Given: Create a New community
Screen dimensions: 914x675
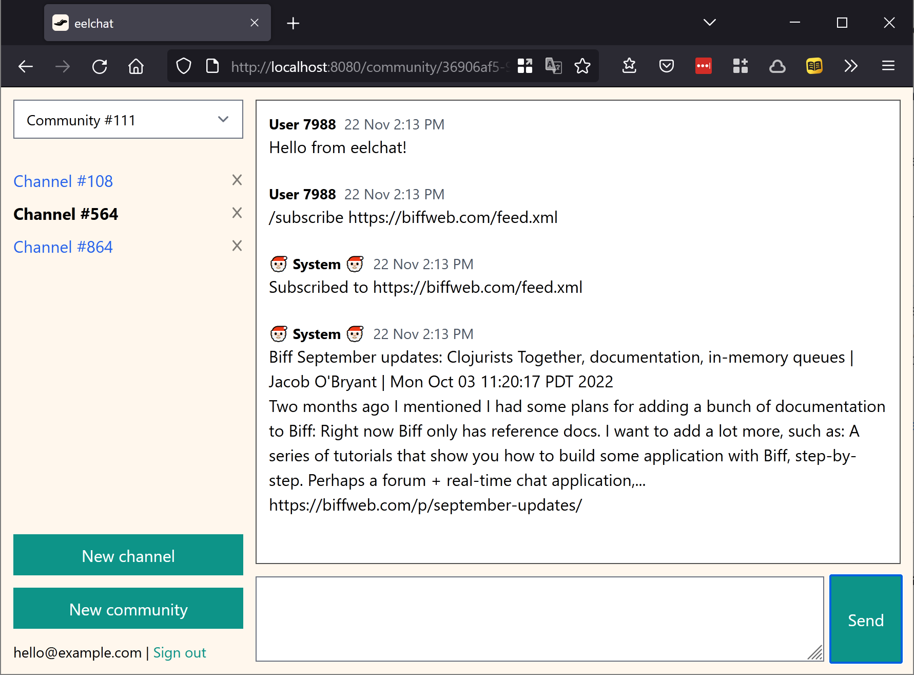Looking at the screenshot, I should [128, 609].
